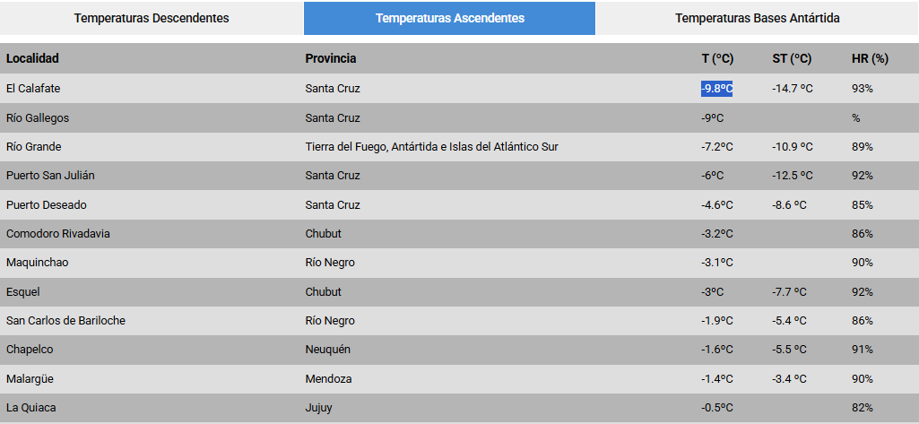Click the highlighted -9.8°C temperature cell
The image size is (919, 424).
717,89
